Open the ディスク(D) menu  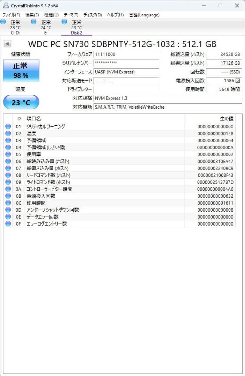coord(93,15)
